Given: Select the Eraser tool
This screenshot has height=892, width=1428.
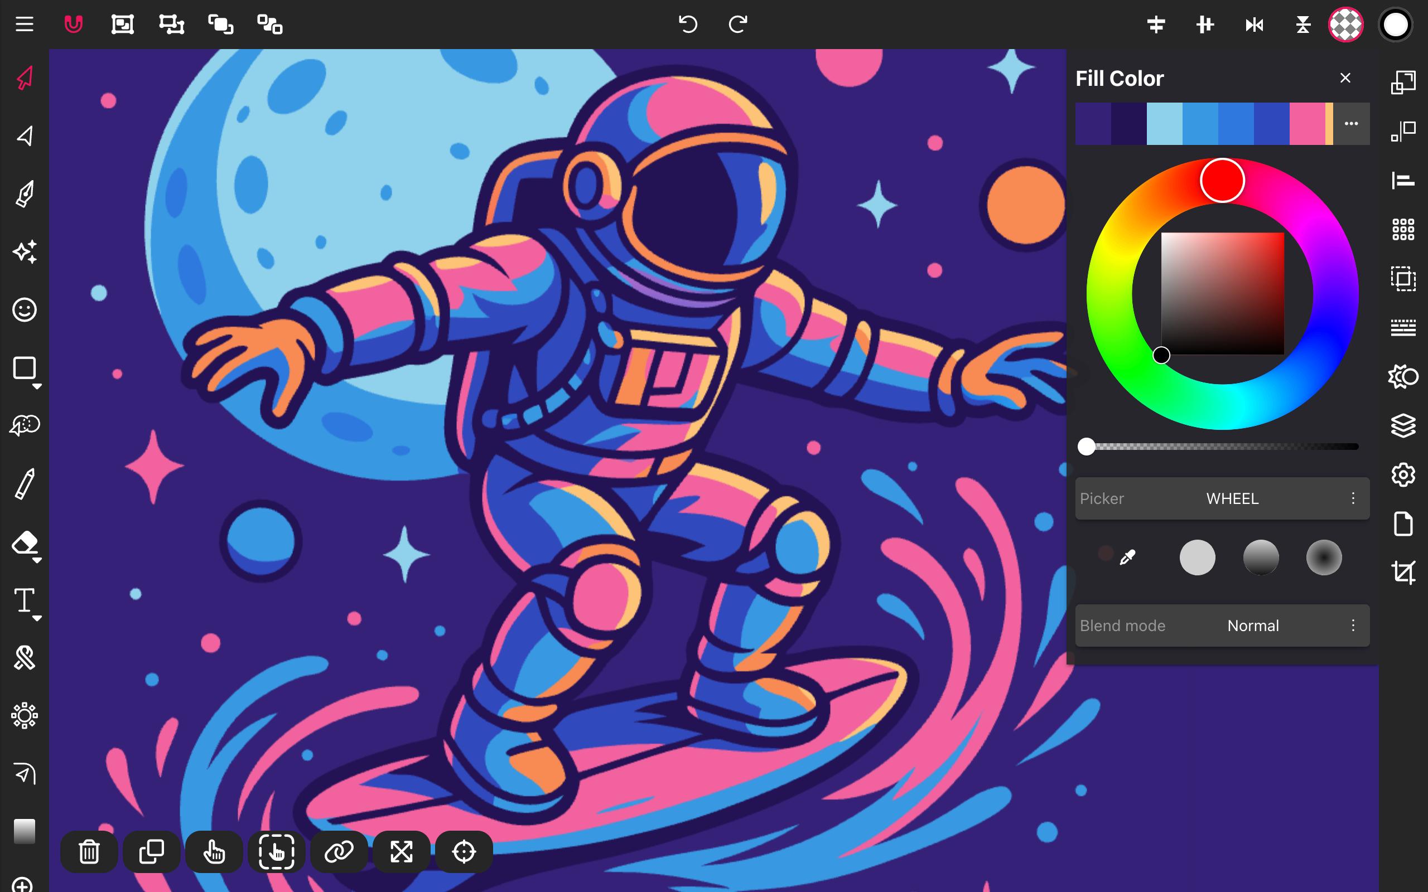Looking at the screenshot, I should tap(25, 543).
